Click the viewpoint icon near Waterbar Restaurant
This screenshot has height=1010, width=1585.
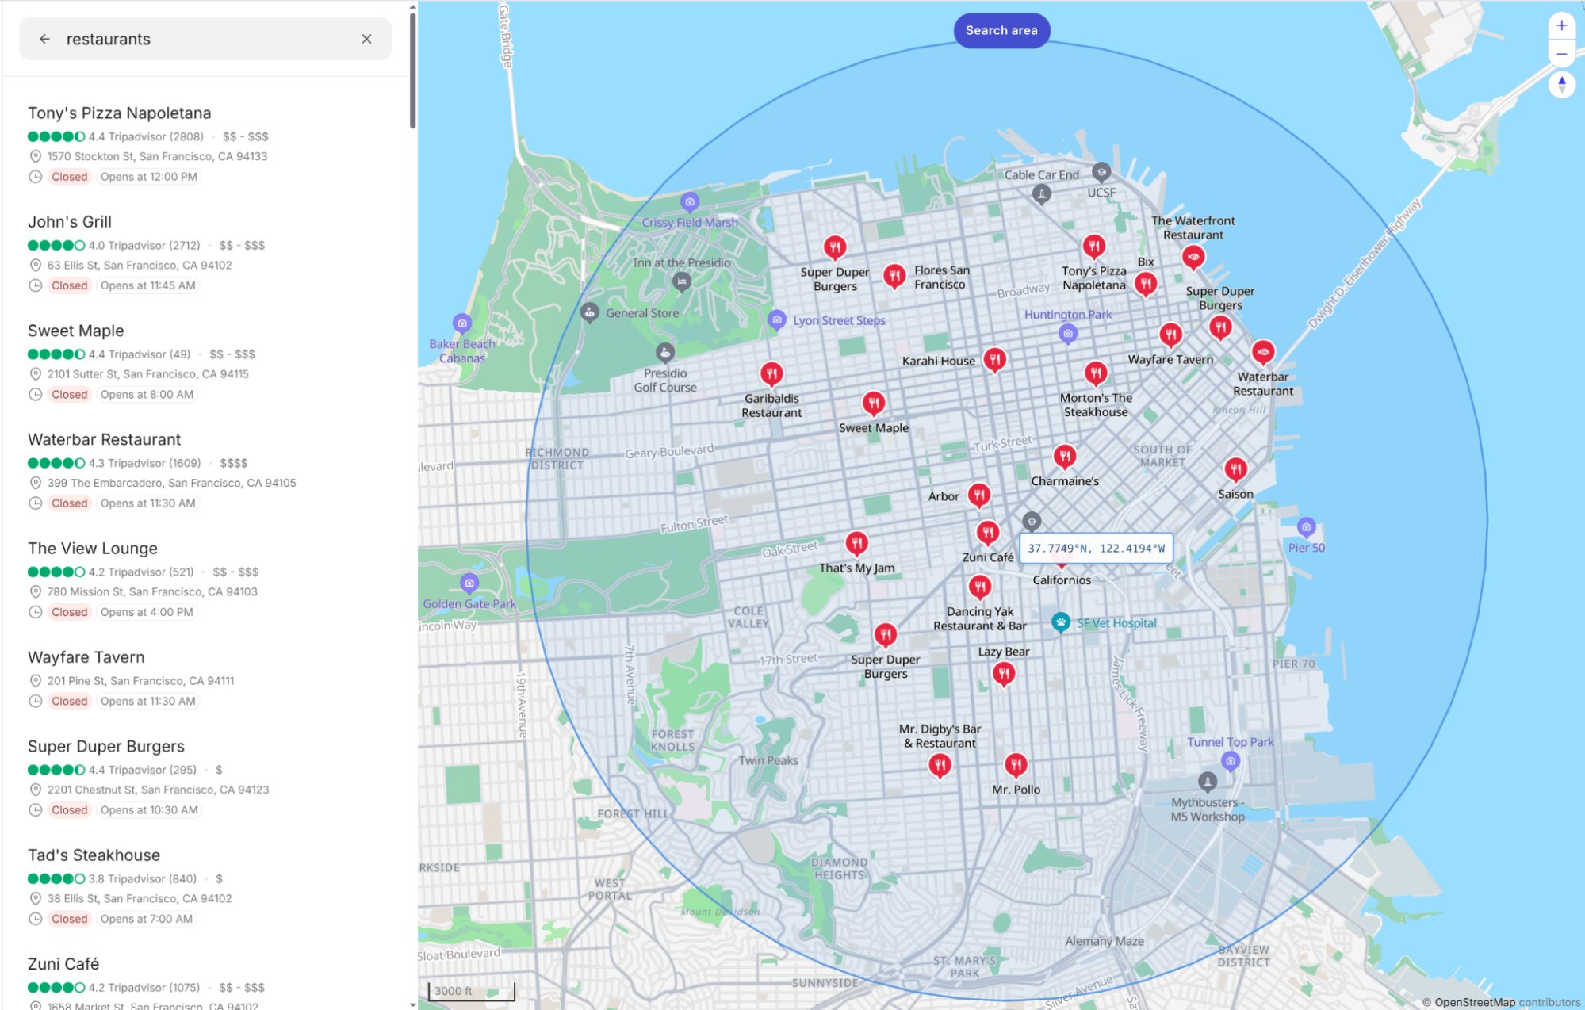coord(1264,349)
